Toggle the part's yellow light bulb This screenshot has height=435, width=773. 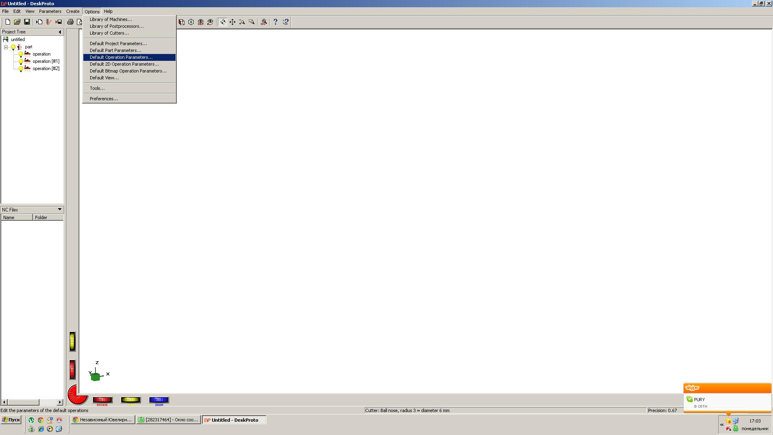click(x=13, y=47)
